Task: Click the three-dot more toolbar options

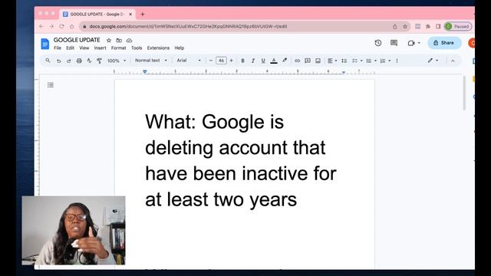Action: pyautogui.click(x=397, y=61)
